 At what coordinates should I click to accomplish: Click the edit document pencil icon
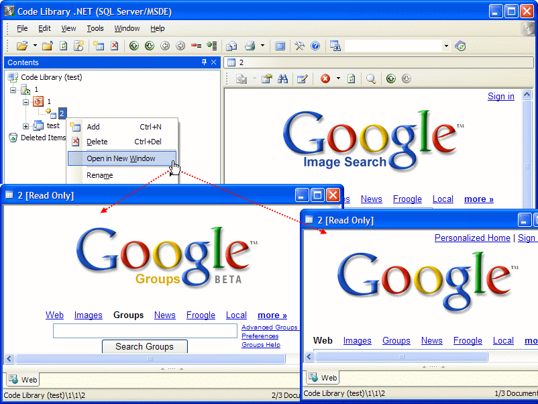pos(303,79)
